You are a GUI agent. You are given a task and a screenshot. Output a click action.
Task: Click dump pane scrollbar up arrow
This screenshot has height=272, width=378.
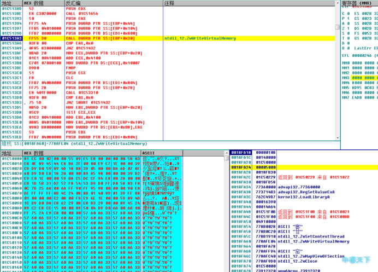pos(226,153)
